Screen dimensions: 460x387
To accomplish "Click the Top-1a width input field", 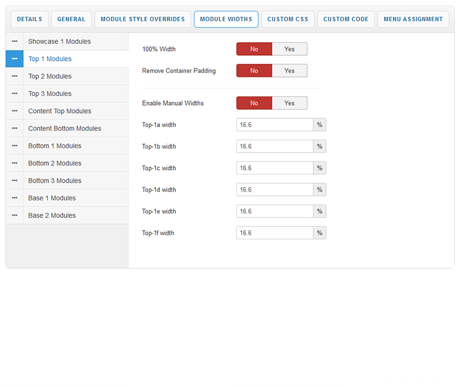I will [275, 125].
